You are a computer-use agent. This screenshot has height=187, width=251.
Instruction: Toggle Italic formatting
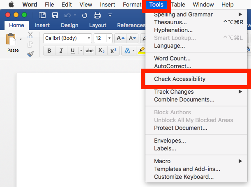[61, 51]
